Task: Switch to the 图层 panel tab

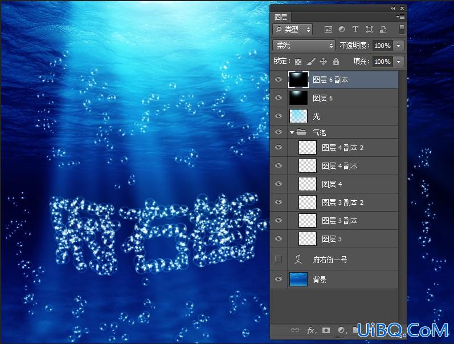Action: click(x=281, y=17)
